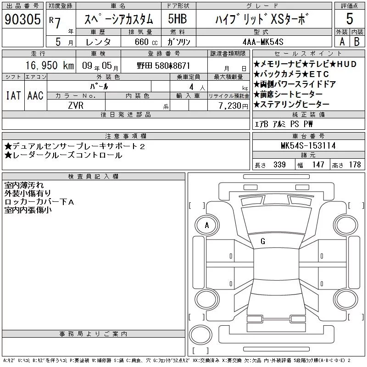Click the lot number "90305"

point(22,19)
